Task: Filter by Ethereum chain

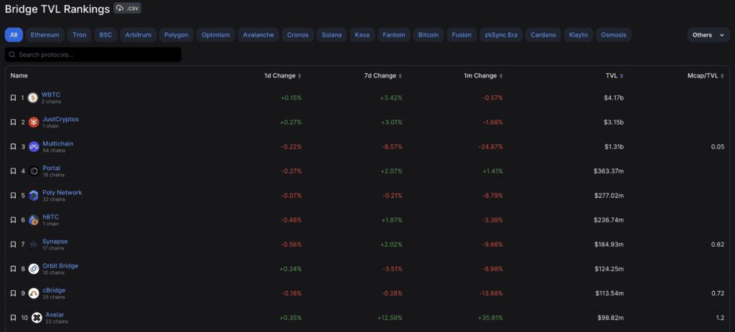Action: [45, 35]
